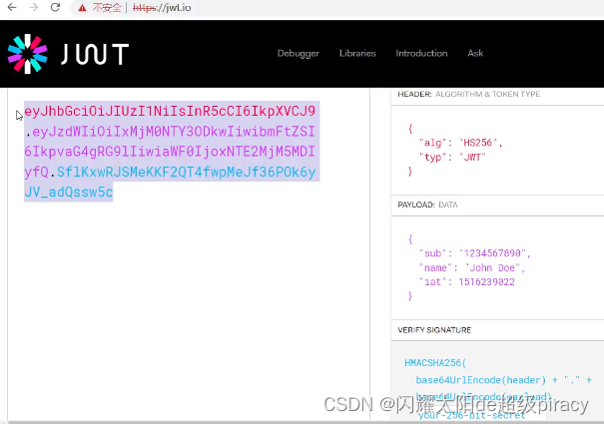604x424 pixels.
Task: Open the Introduction nav item
Action: pyautogui.click(x=421, y=53)
